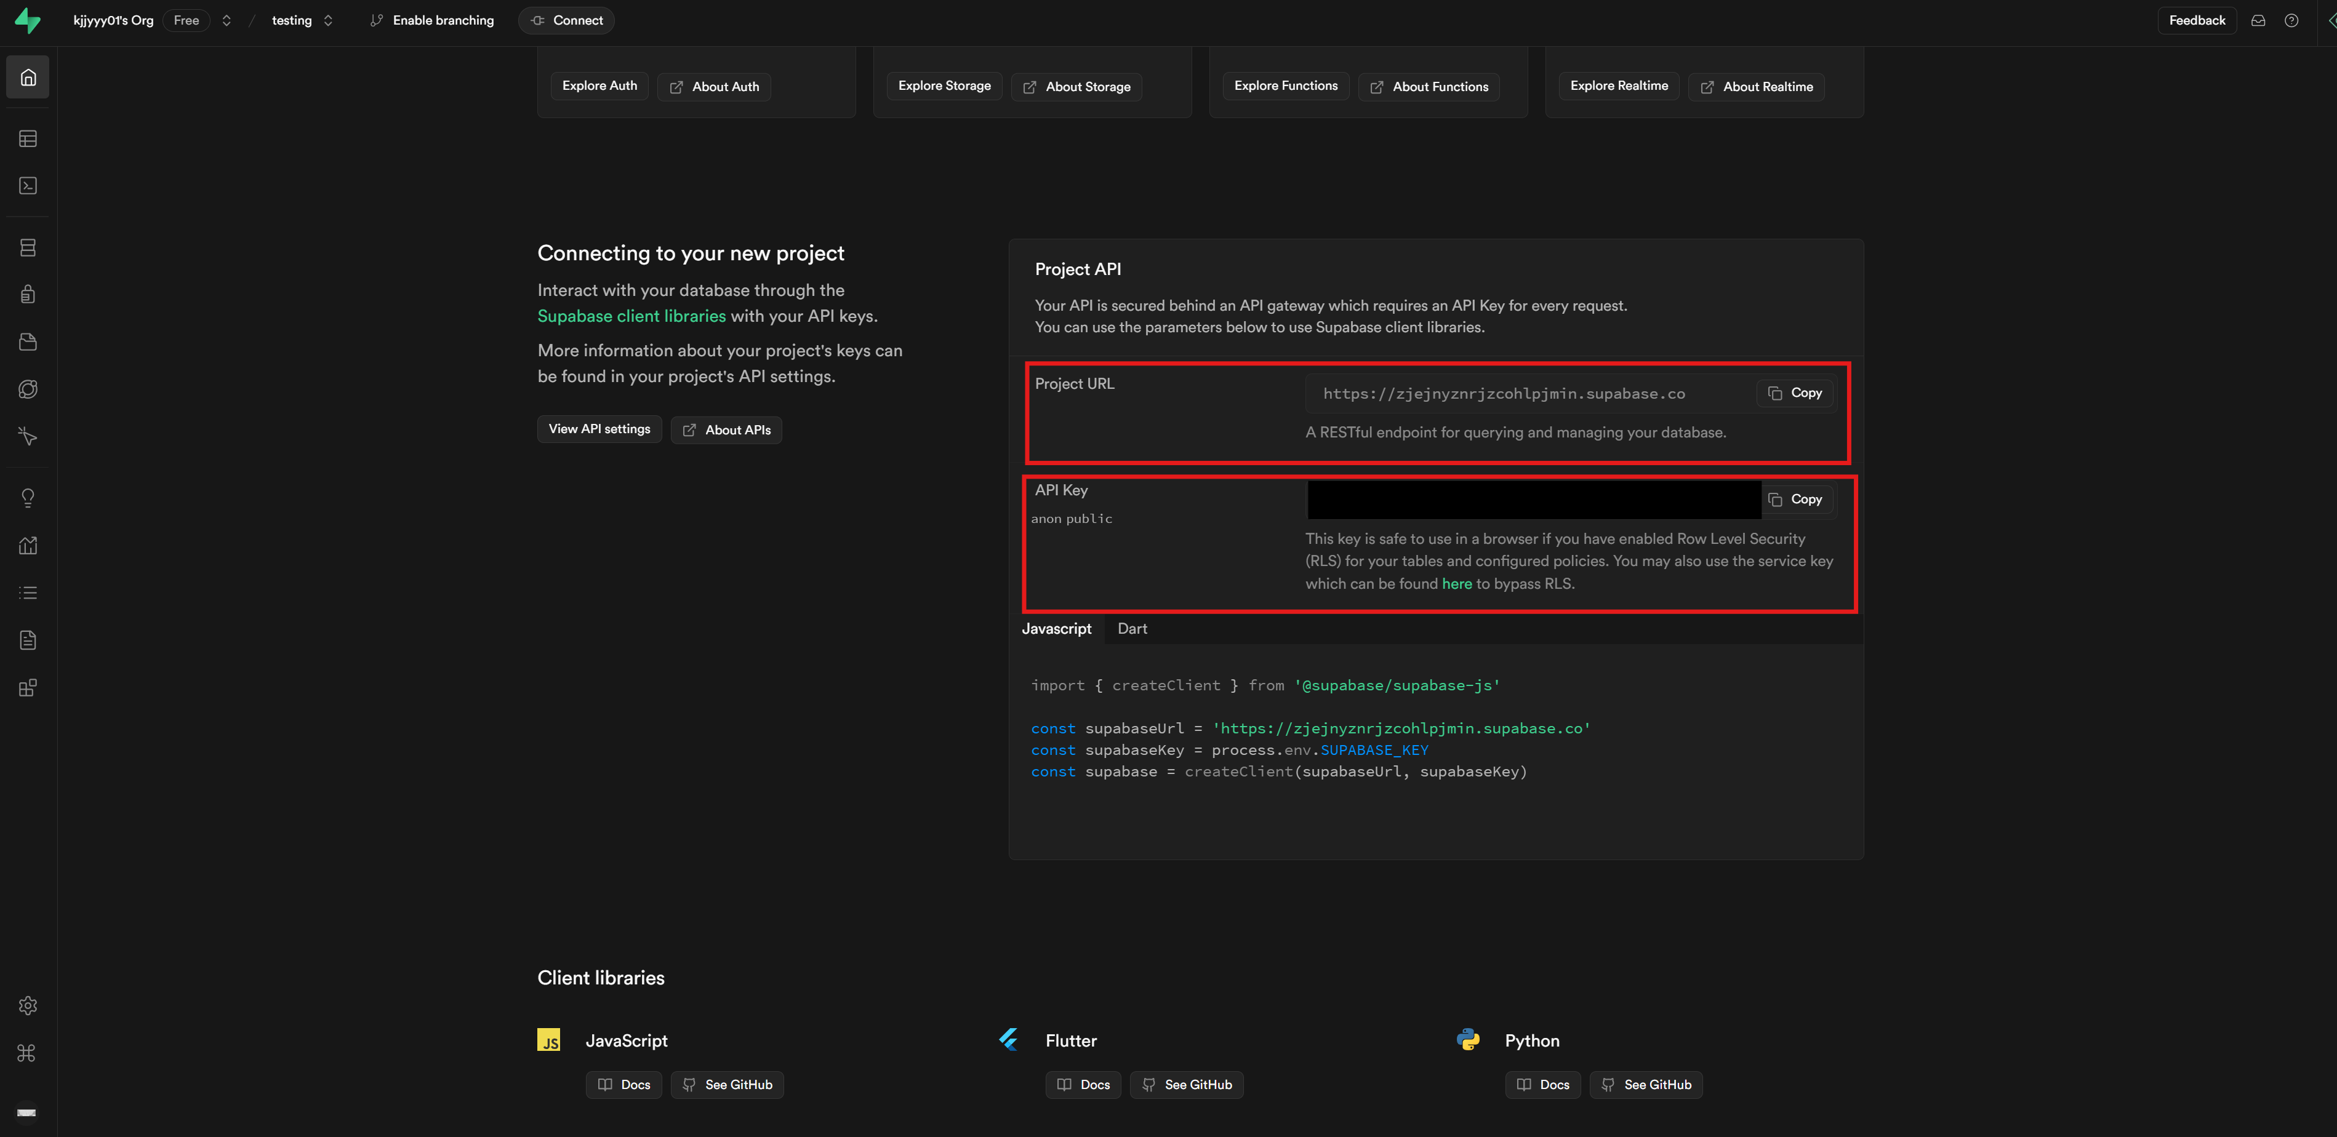
Task: Click View API settings button
Action: pos(599,429)
